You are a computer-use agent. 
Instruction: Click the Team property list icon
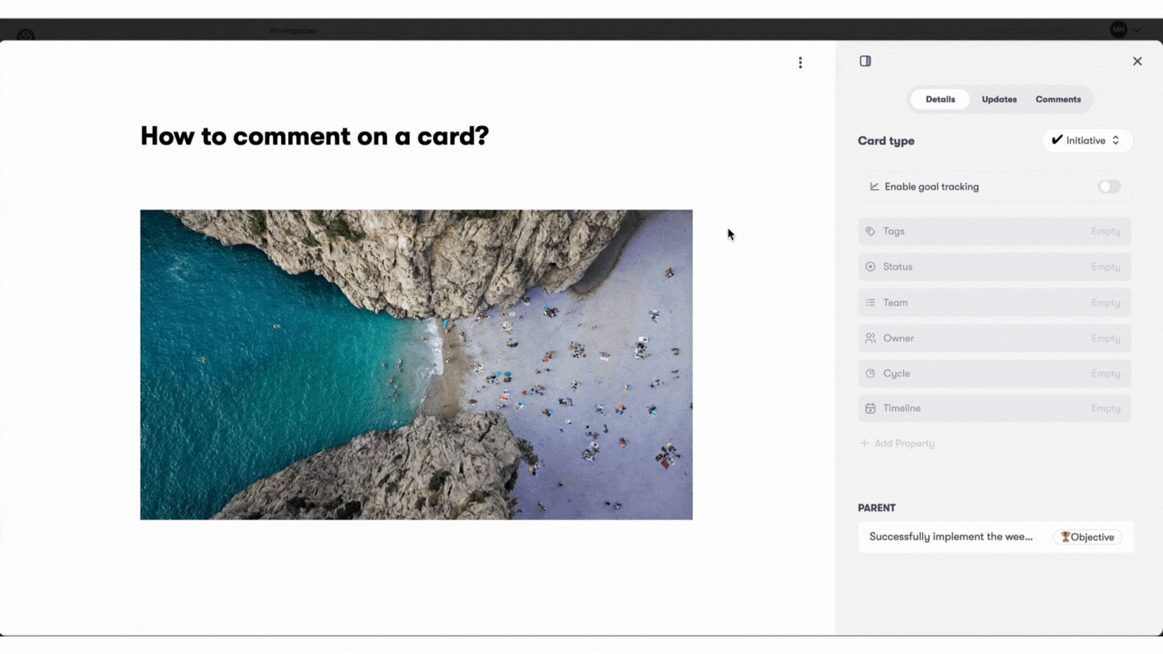coord(870,303)
